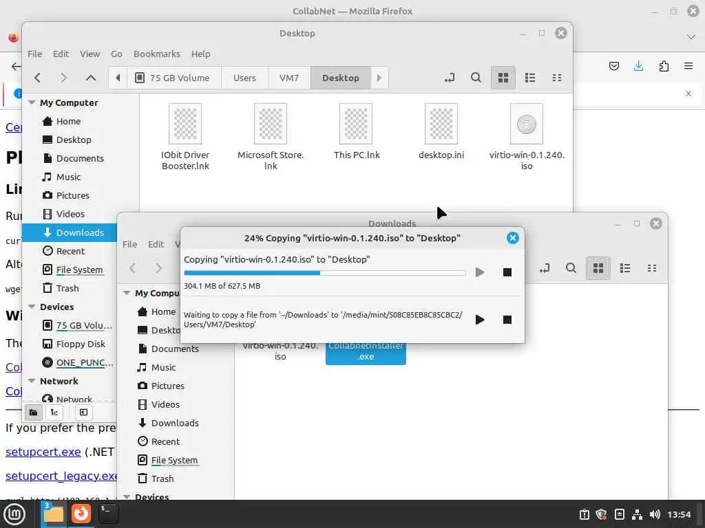This screenshot has height=528, width=705.
Task: Open Go menu in Desktop window
Action: (x=116, y=54)
